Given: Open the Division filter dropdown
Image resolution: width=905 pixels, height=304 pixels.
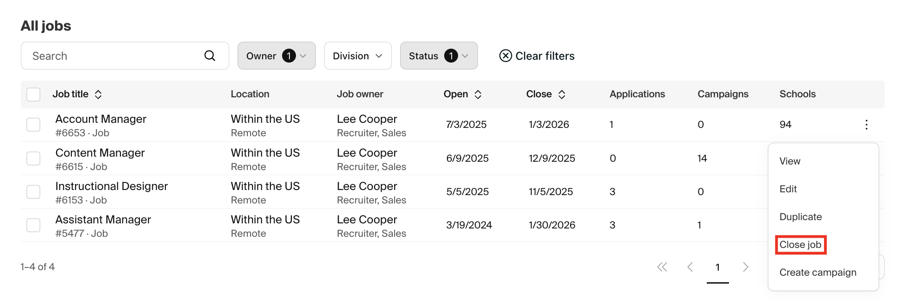Looking at the screenshot, I should coord(358,56).
